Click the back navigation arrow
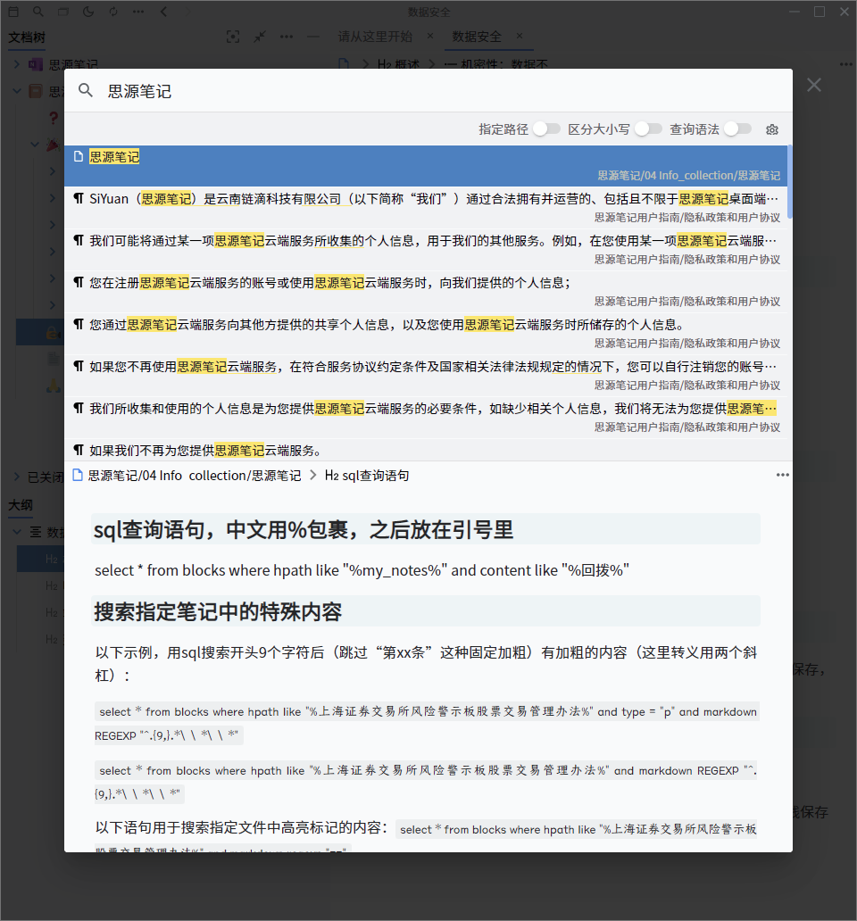Viewport: 857px width, 921px height. [x=164, y=12]
